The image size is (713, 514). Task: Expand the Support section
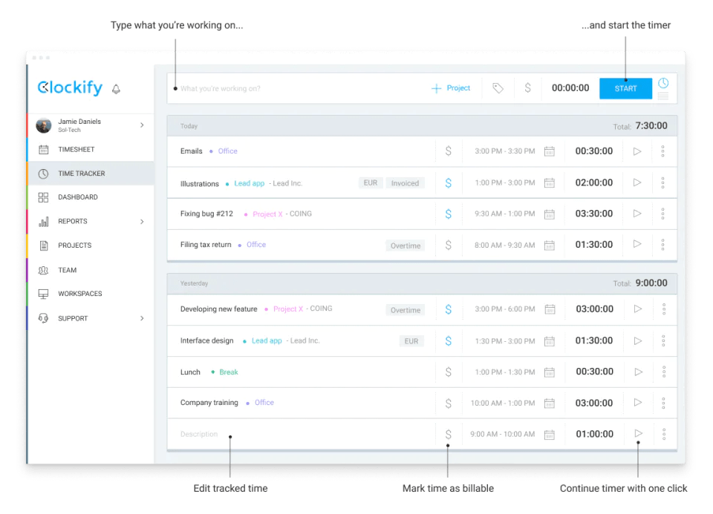point(141,318)
